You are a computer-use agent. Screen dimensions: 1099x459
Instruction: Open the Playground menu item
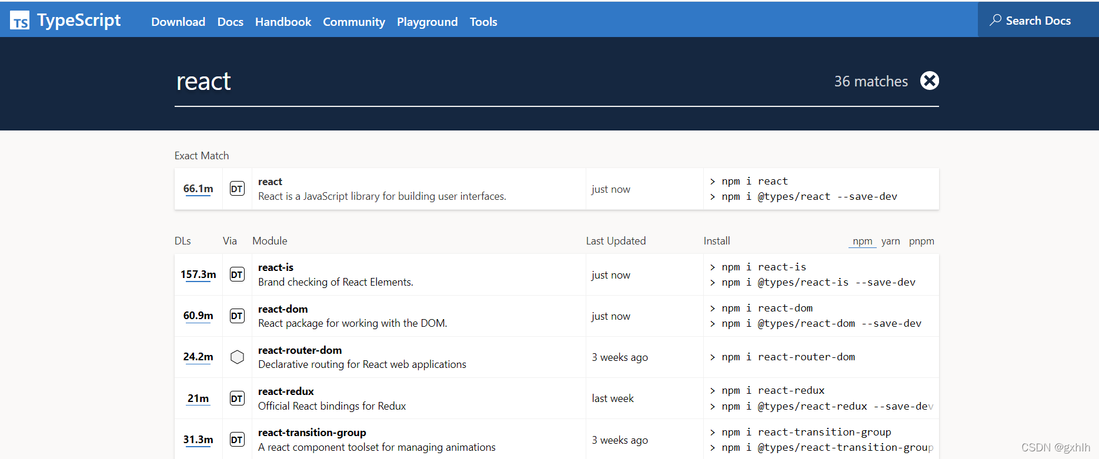[x=427, y=22]
